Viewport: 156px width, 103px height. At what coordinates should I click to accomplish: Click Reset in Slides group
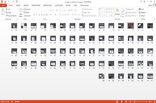coord(27,12)
